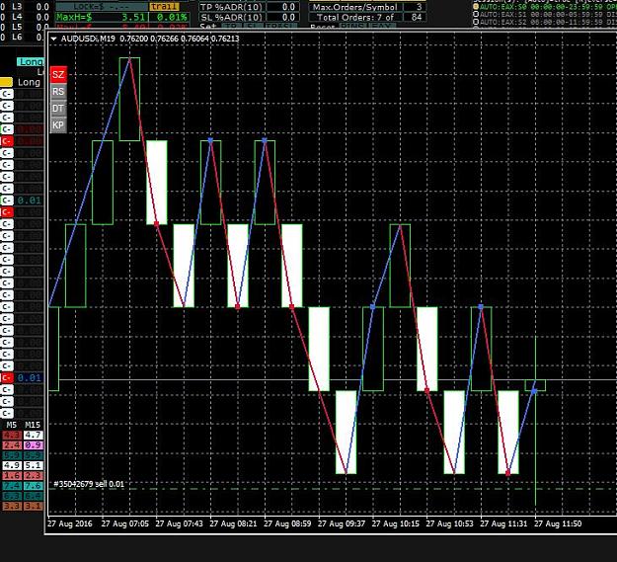Select the AUTO:EAX:S0 session radio button
Image resolution: width=617 pixels, height=562 pixels.
pos(476,7)
